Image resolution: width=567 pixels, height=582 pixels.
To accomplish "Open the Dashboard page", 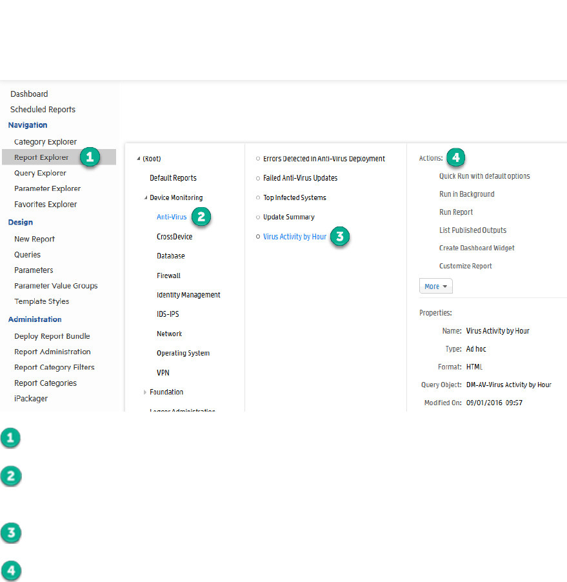I will click(29, 94).
